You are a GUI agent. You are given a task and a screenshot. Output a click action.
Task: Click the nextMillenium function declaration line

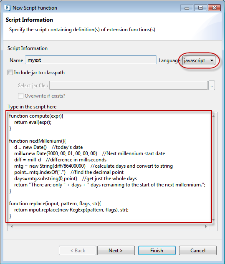tap(38, 141)
